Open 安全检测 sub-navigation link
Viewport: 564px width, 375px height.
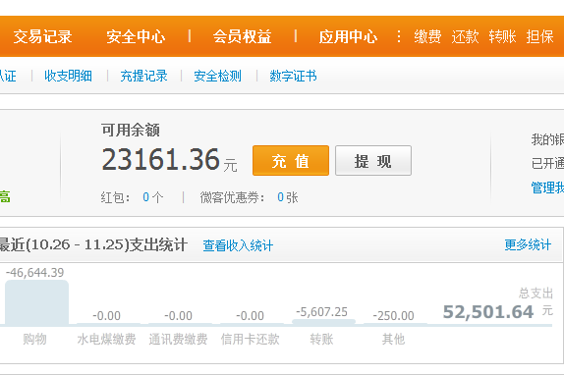click(217, 76)
